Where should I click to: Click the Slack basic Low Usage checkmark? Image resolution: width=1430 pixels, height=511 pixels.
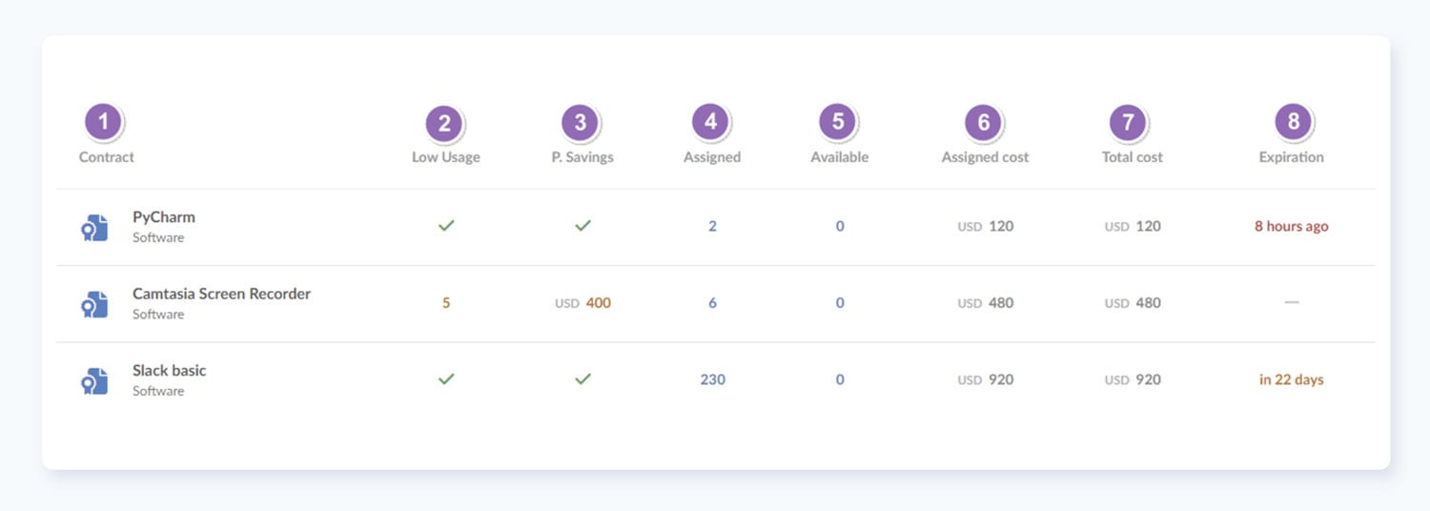point(446,379)
